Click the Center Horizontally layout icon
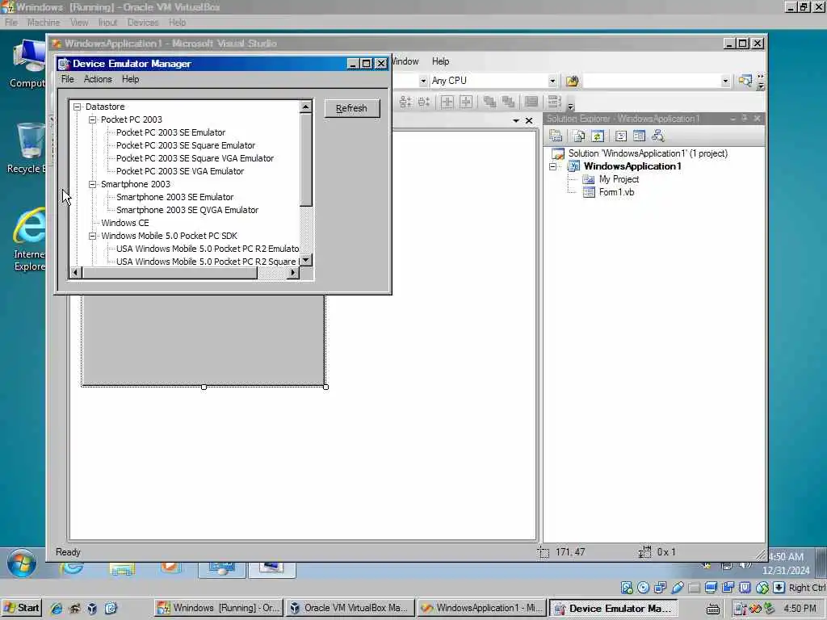 [x=447, y=102]
